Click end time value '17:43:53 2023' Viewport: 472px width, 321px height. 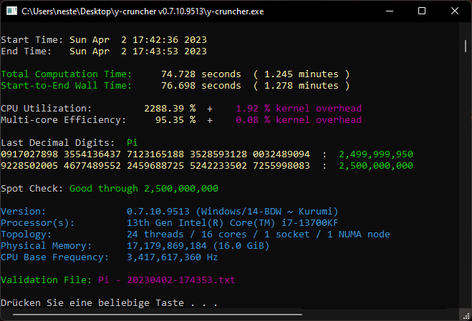[x=170, y=51]
